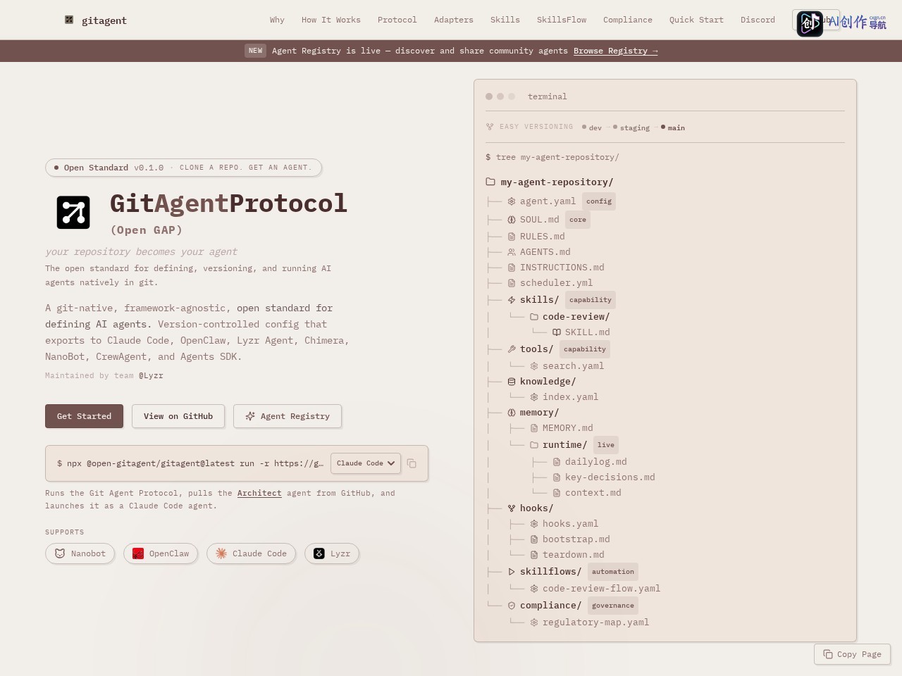Screen dimensions: 902x676
Task: Click the Nanobot cat icon
Action: click(60, 553)
